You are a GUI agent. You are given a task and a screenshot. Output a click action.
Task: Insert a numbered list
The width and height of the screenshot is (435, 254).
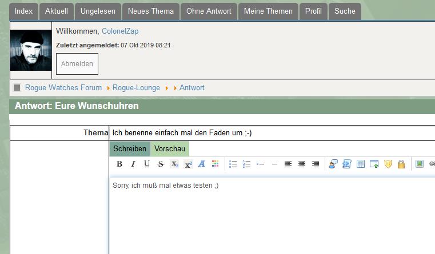click(247, 164)
